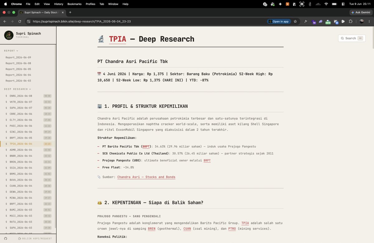Go back to the previous page
The width and height of the screenshot is (374, 243).
coord(5,22)
